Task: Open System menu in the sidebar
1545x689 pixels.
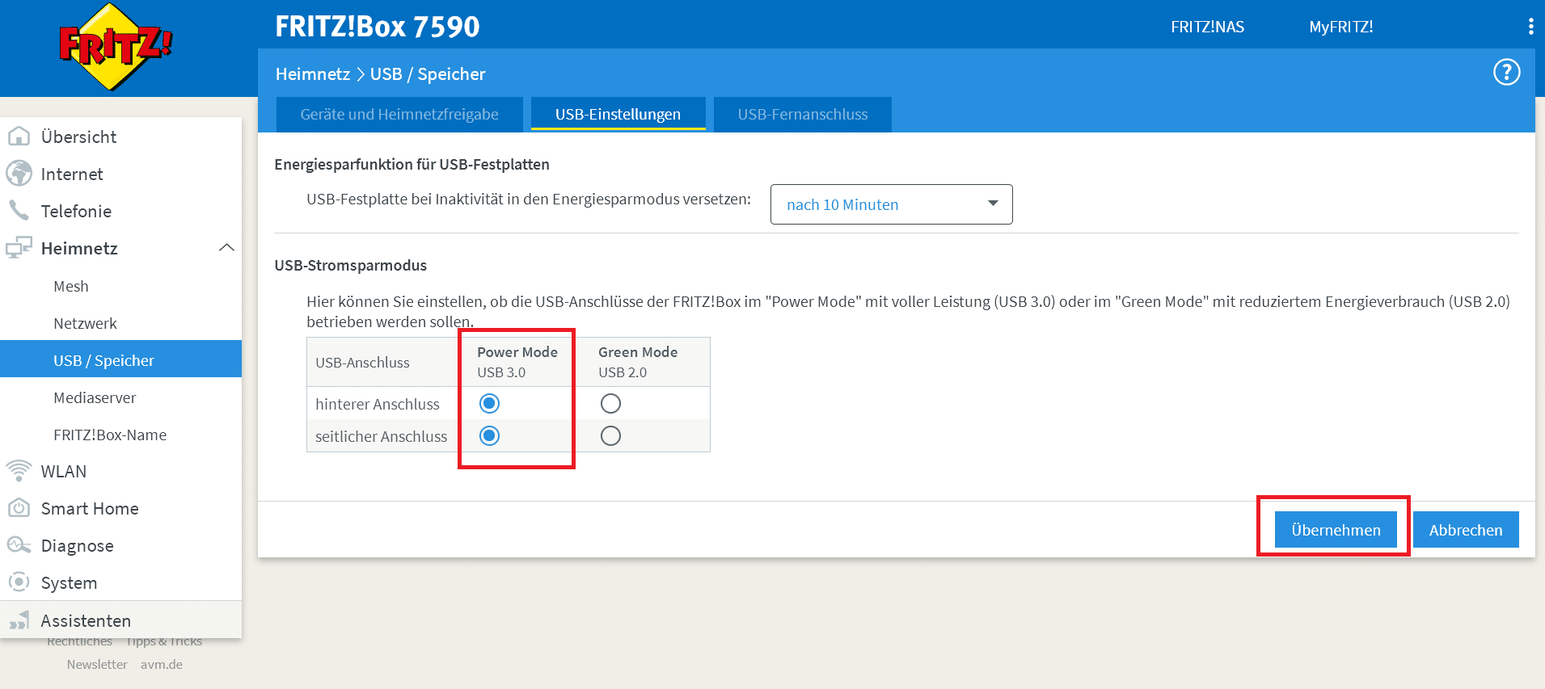Action: pos(121,582)
